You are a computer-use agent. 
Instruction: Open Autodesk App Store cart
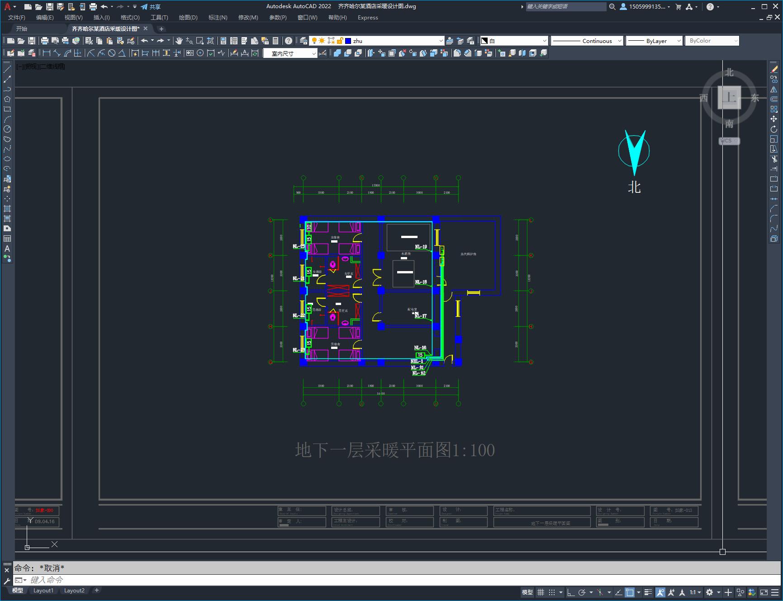[678, 7]
